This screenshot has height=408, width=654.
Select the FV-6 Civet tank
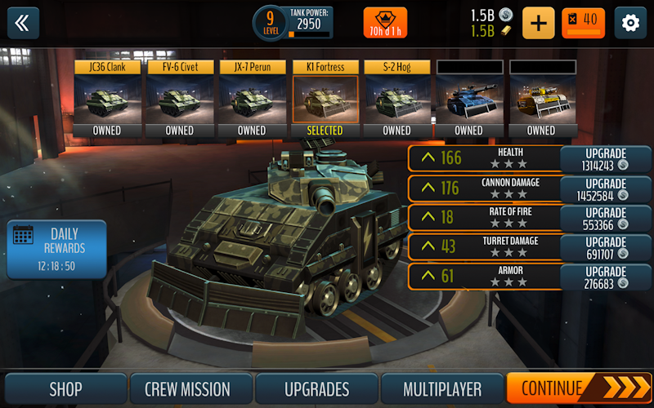[x=180, y=98]
